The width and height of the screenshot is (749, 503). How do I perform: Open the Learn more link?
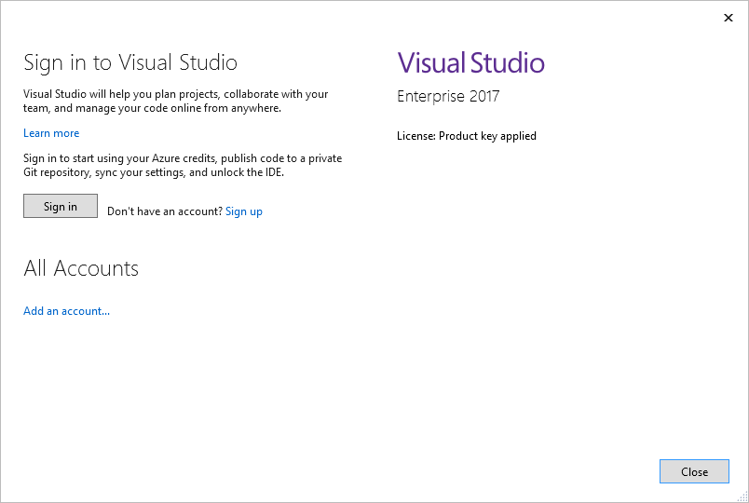point(51,133)
